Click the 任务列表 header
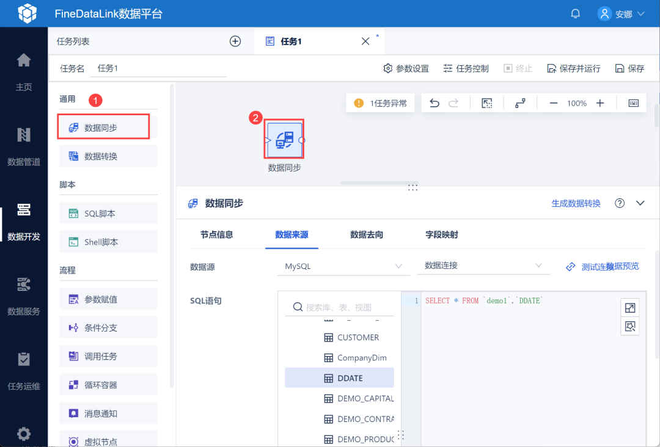The height and width of the screenshot is (447, 660). 73,41
